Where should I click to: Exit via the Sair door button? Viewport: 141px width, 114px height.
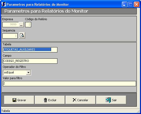click(111, 100)
